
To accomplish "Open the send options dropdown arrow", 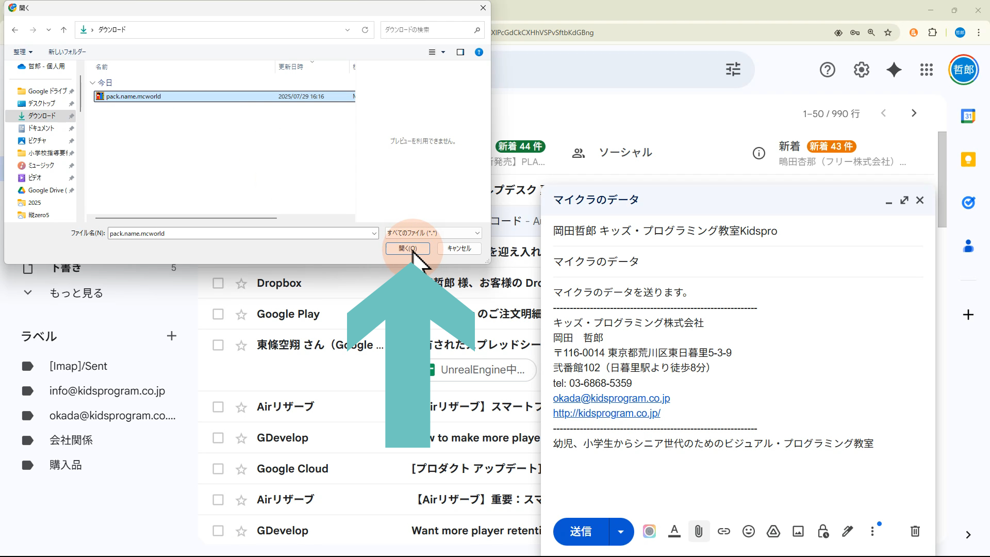I will (x=621, y=531).
